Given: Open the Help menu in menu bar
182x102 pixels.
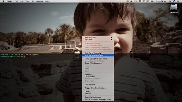Looking at the screenshot, I should click(47, 1).
